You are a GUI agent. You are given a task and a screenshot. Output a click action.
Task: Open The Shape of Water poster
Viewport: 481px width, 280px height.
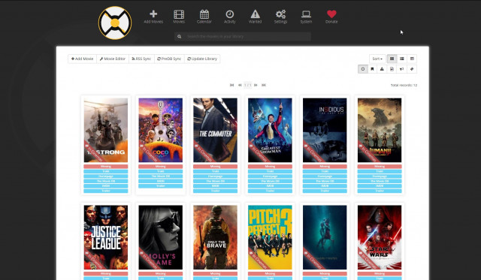325,237
